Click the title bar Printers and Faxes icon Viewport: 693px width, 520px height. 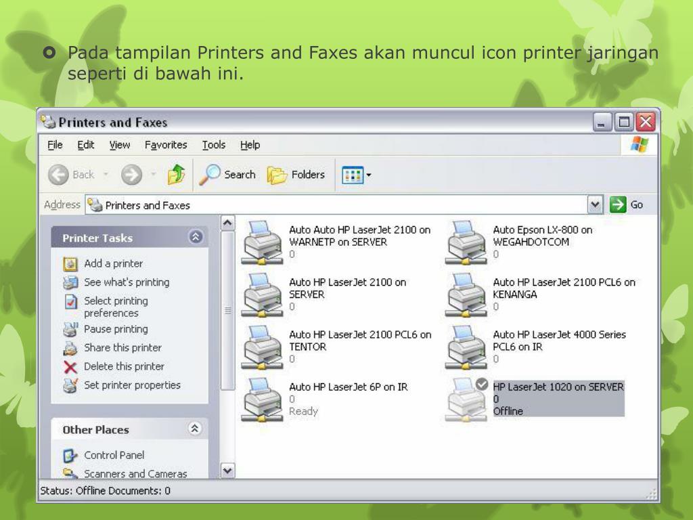[48, 122]
